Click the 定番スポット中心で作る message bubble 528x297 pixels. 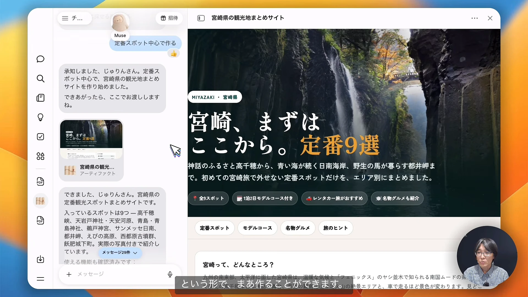pyautogui.click(x=145, y=43)
